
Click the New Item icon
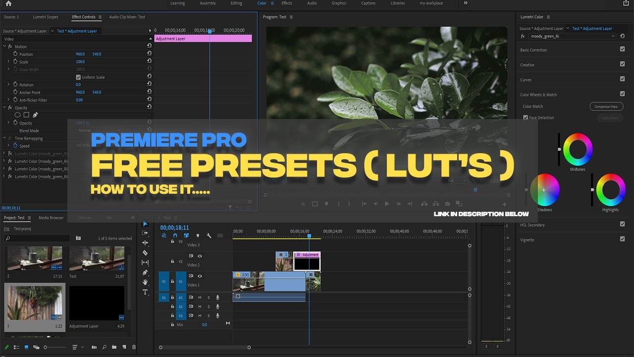point(124,347)
